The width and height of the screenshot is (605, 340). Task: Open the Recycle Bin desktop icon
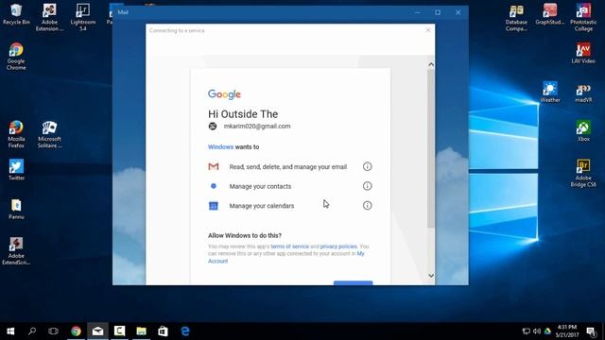click(x=16, y=14)
